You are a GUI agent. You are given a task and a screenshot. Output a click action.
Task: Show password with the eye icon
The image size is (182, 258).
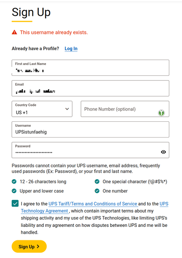pos(163,152)
